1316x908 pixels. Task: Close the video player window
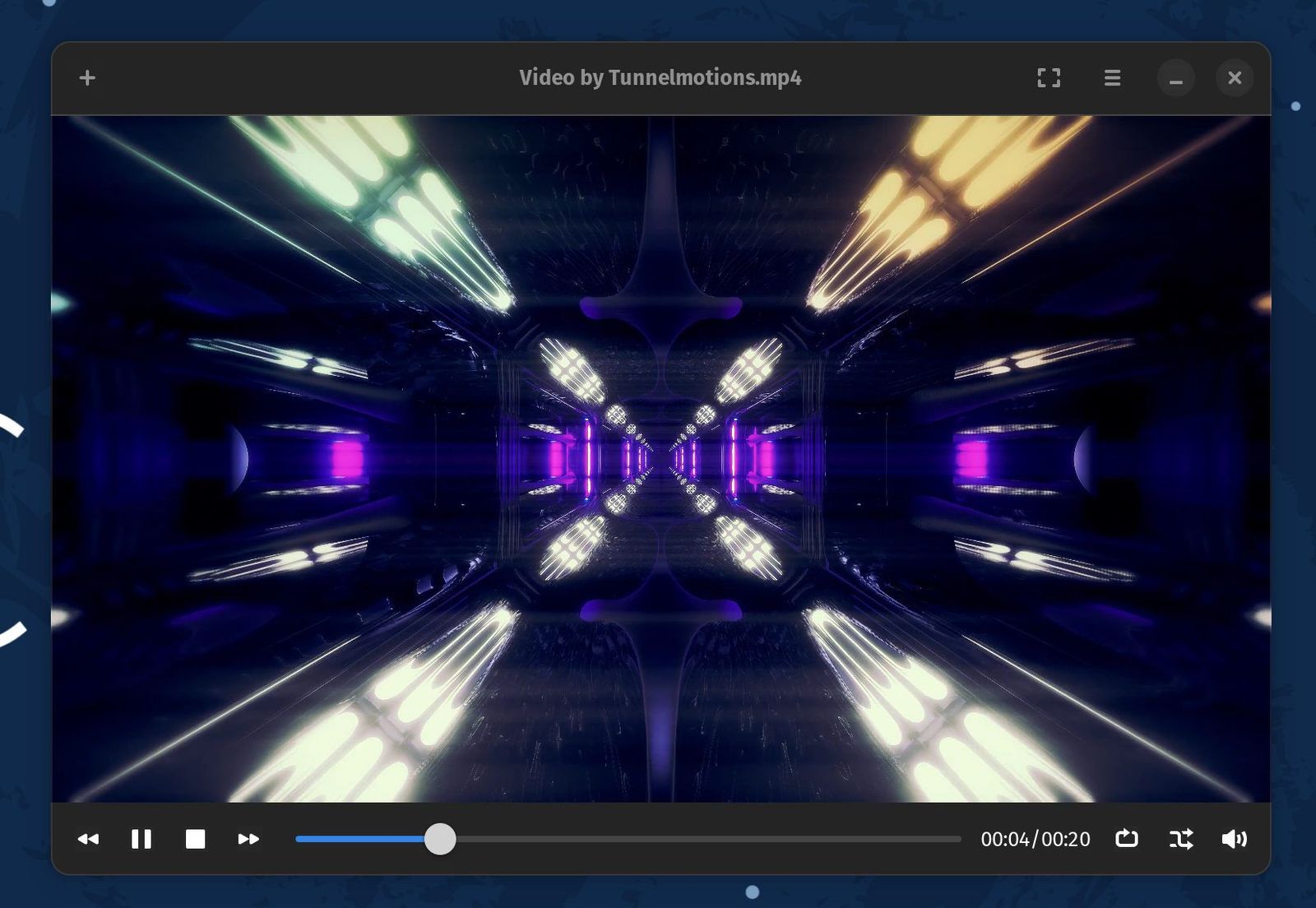(1235, 78)
